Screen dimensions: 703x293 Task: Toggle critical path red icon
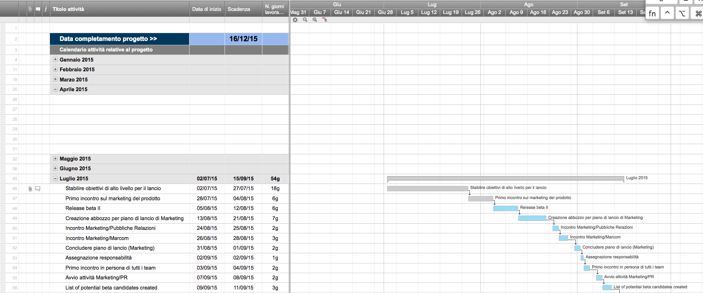pyautogui.click(x=324, y=20)
